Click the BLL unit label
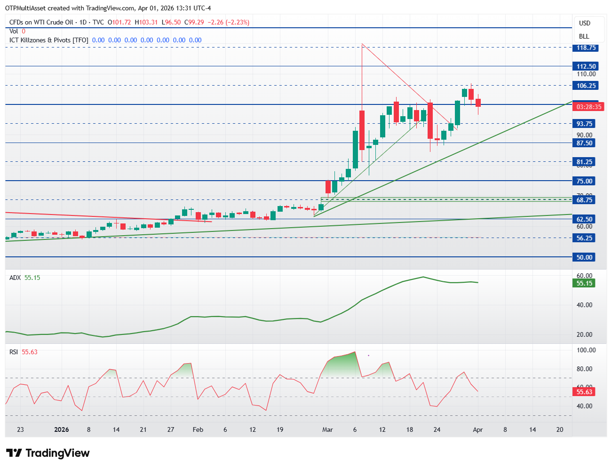Viewport: 612px width, 469px height. (584, 36)
